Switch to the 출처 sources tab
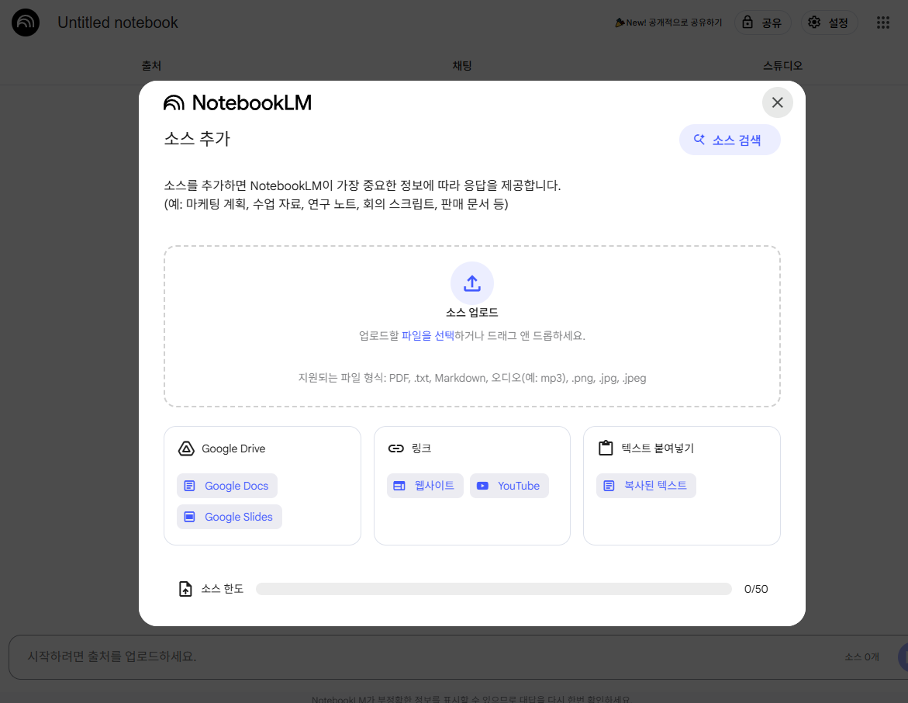Viewport: 908px width, 703px height. point(152,65)
